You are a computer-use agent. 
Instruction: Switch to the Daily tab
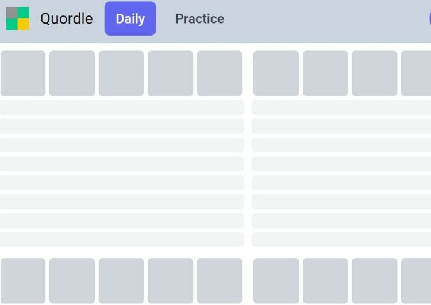point(130,18)
